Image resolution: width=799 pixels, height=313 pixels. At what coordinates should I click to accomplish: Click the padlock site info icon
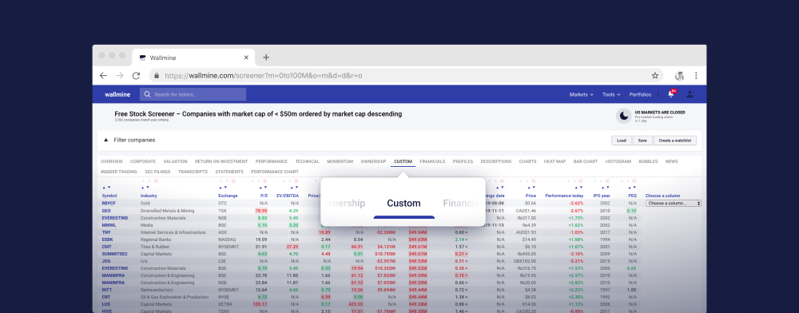(157, 76)
